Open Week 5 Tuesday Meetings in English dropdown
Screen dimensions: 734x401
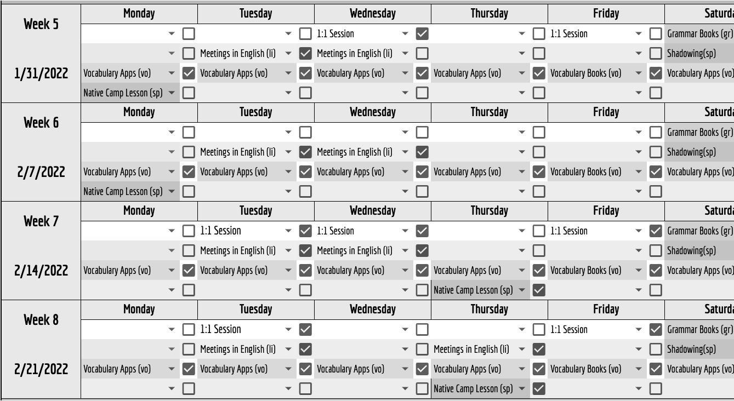[289, 53]
